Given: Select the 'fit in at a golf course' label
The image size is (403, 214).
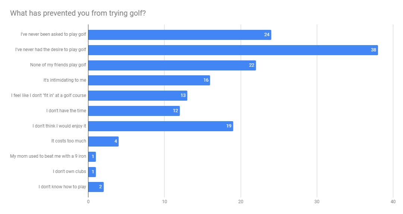Looking at the screenshot, I should coord(48,95).
